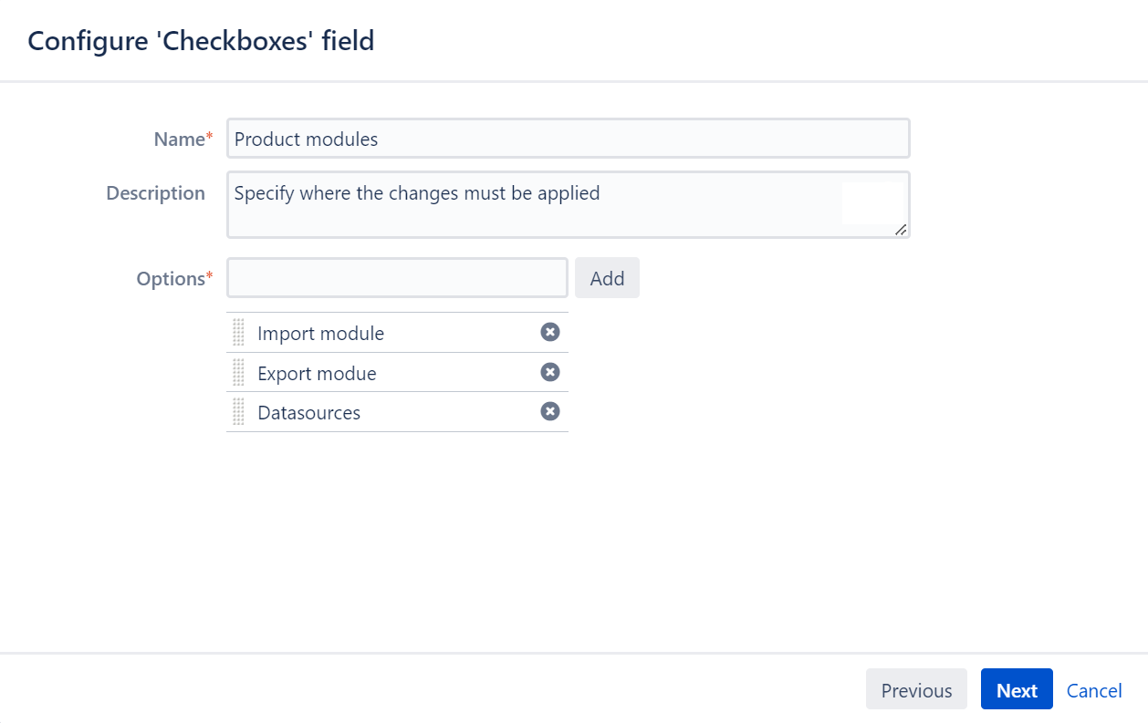Focus the empty Options input box
Screen dimensions: 1148x723
397,278
